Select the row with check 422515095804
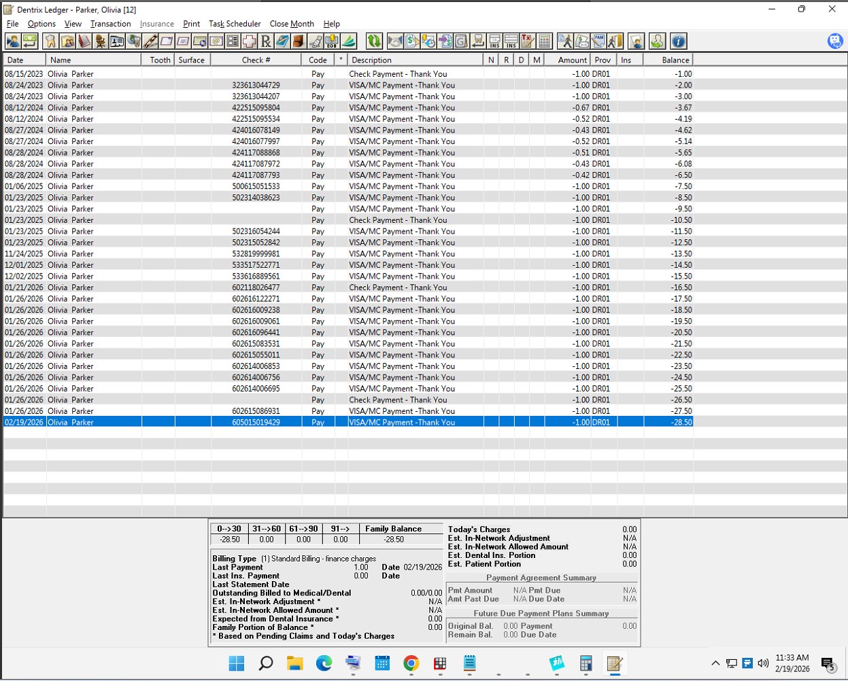Viewport: 848px width, 681px height. [348, 107]
